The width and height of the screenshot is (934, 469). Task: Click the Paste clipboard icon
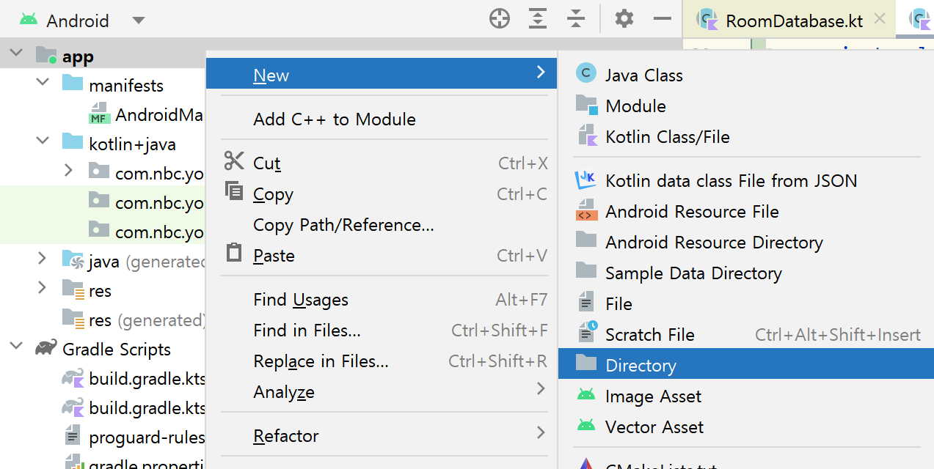234,254
